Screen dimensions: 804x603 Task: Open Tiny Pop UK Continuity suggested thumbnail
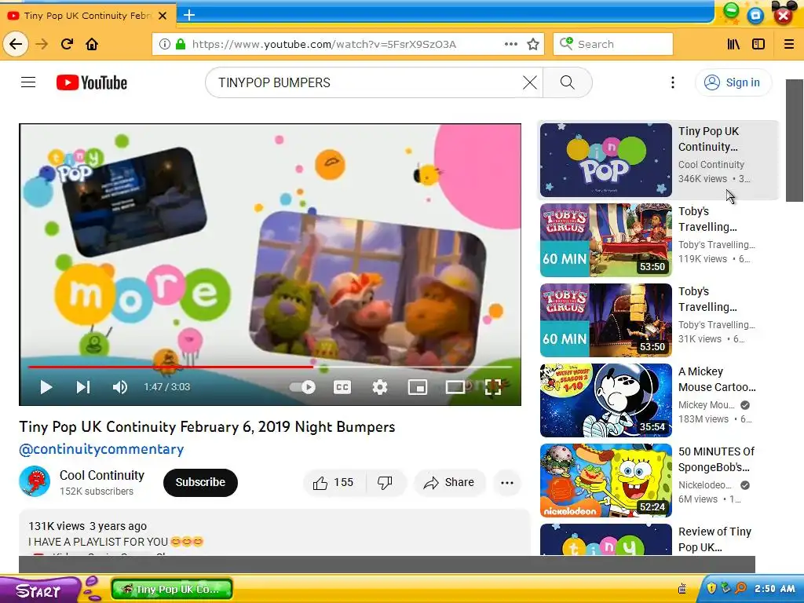(x=605, y=160)
